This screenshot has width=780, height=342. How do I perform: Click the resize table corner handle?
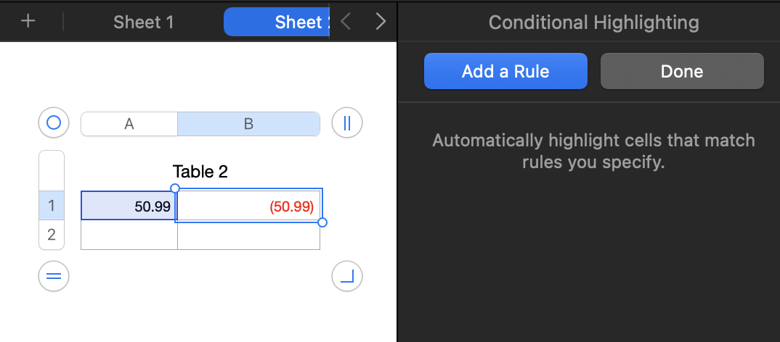click(x=346, y=275)
